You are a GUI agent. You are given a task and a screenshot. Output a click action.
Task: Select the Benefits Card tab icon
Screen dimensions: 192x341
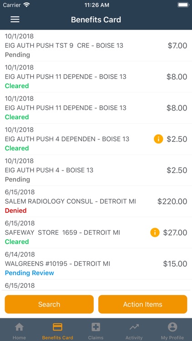57,327
